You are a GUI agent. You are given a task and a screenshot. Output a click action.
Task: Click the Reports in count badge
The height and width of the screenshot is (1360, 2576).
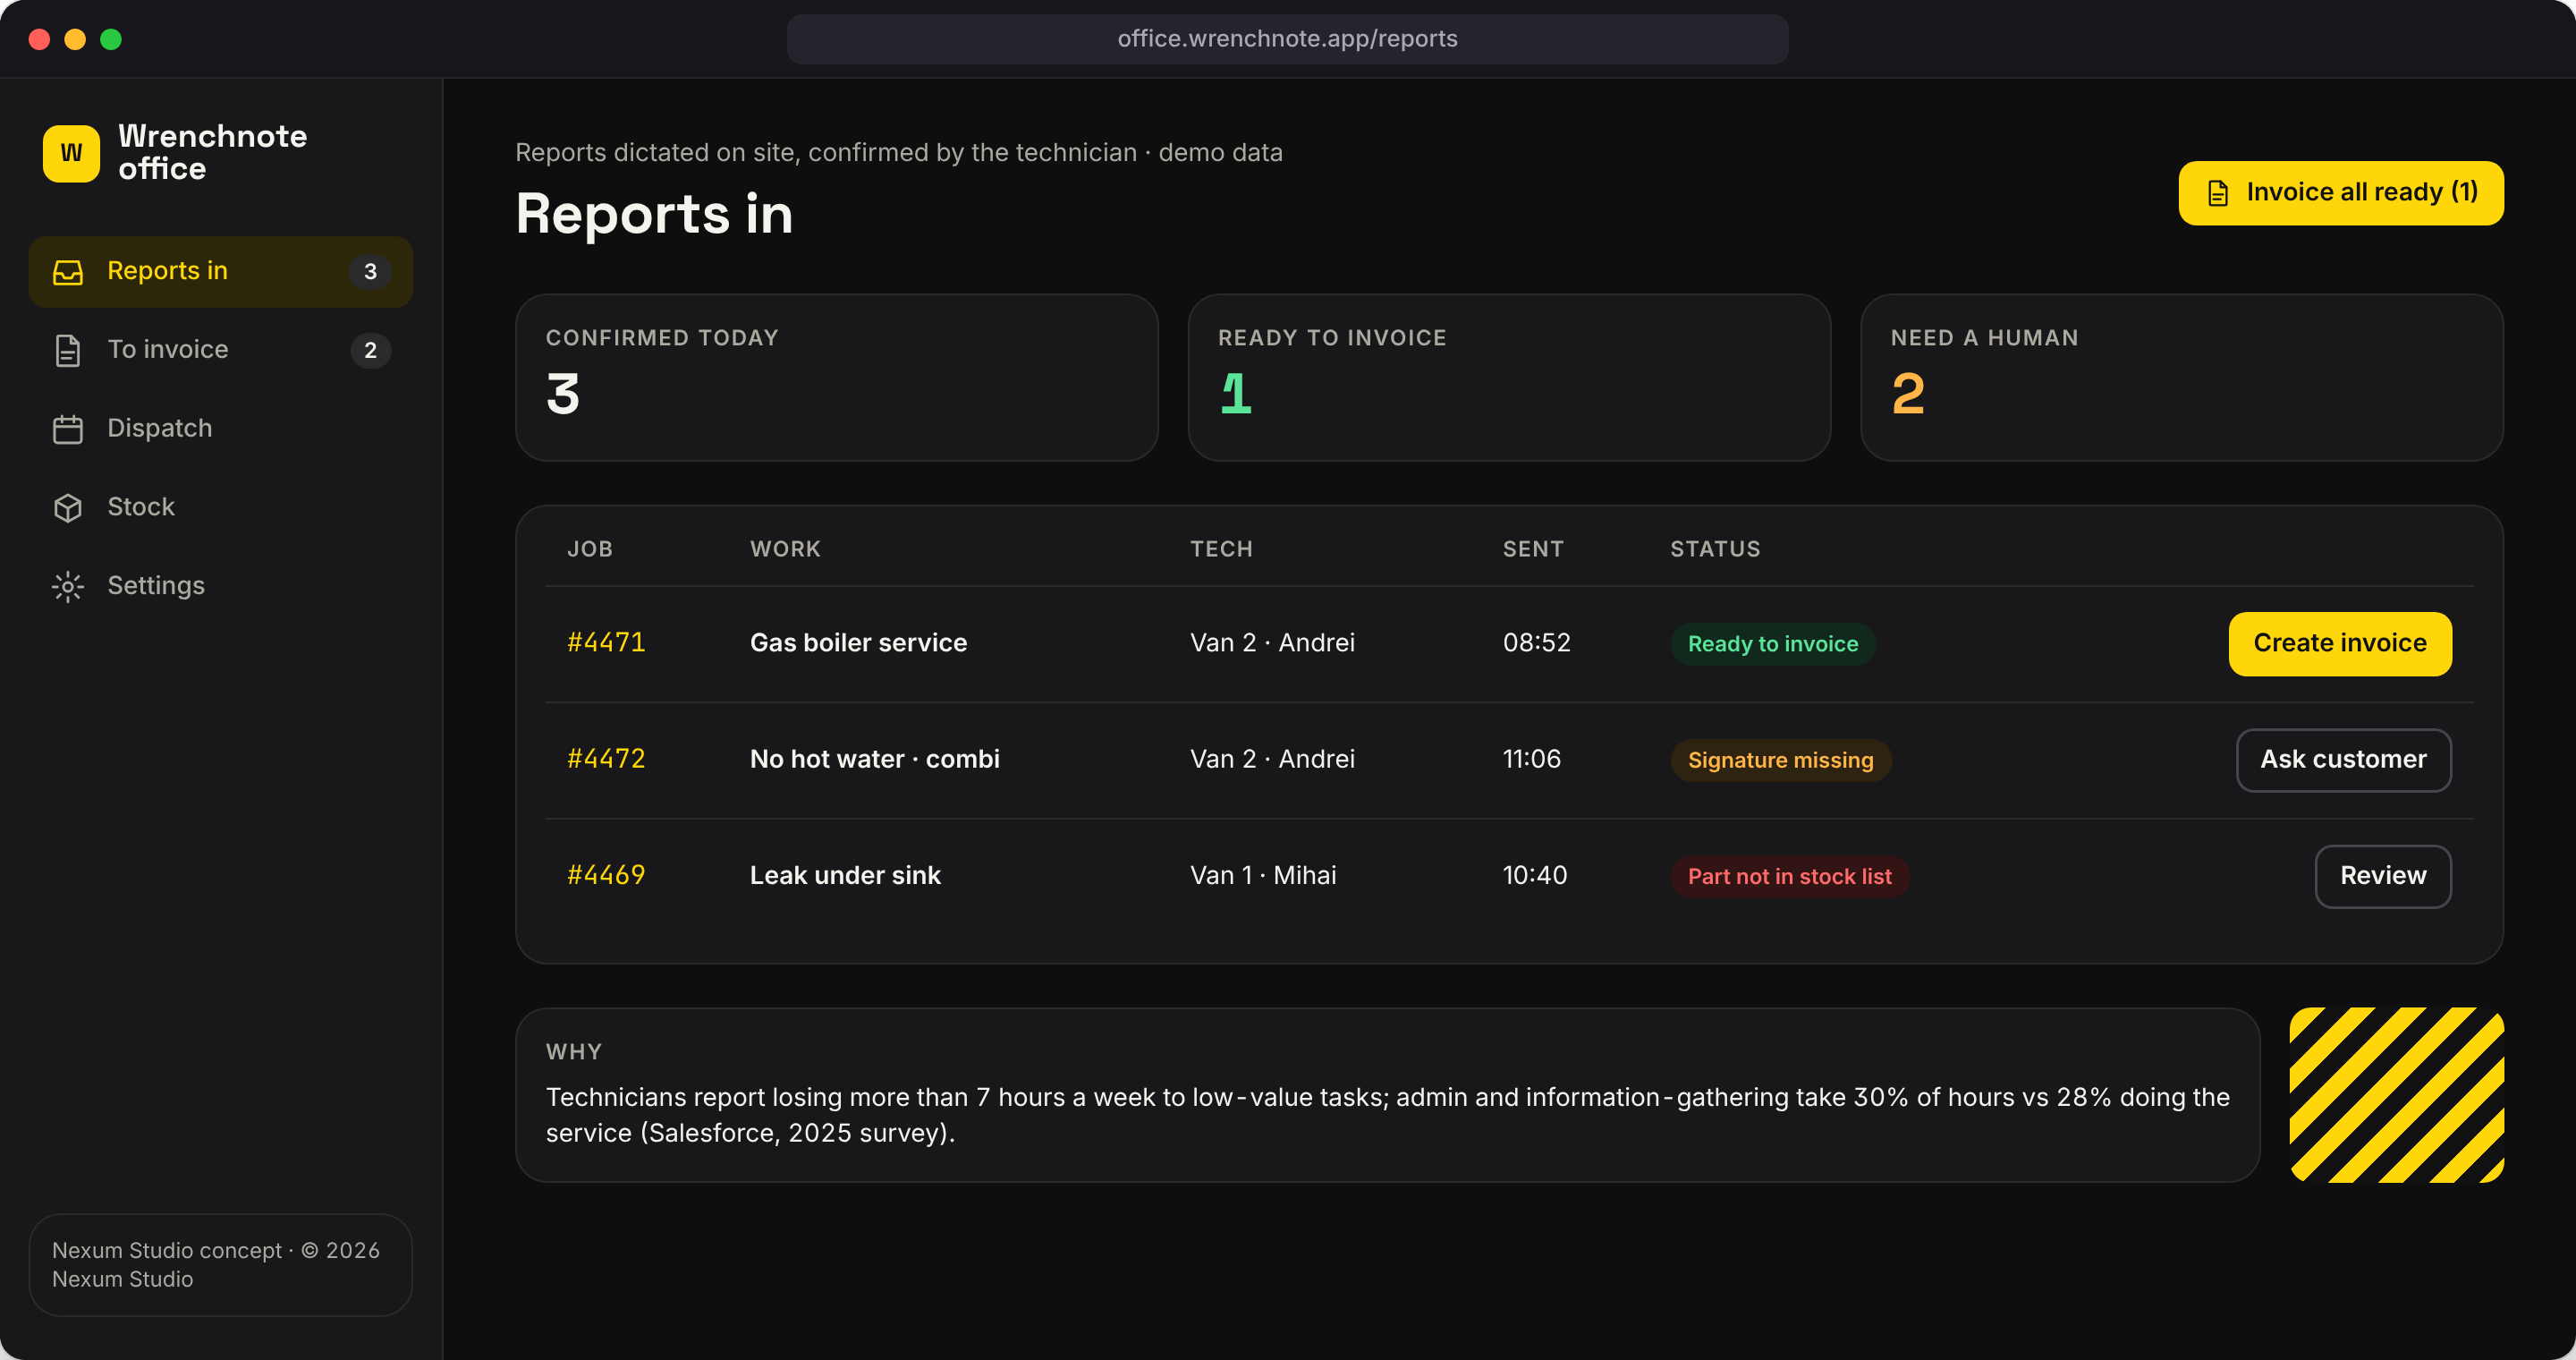click(x=370, y=272)
